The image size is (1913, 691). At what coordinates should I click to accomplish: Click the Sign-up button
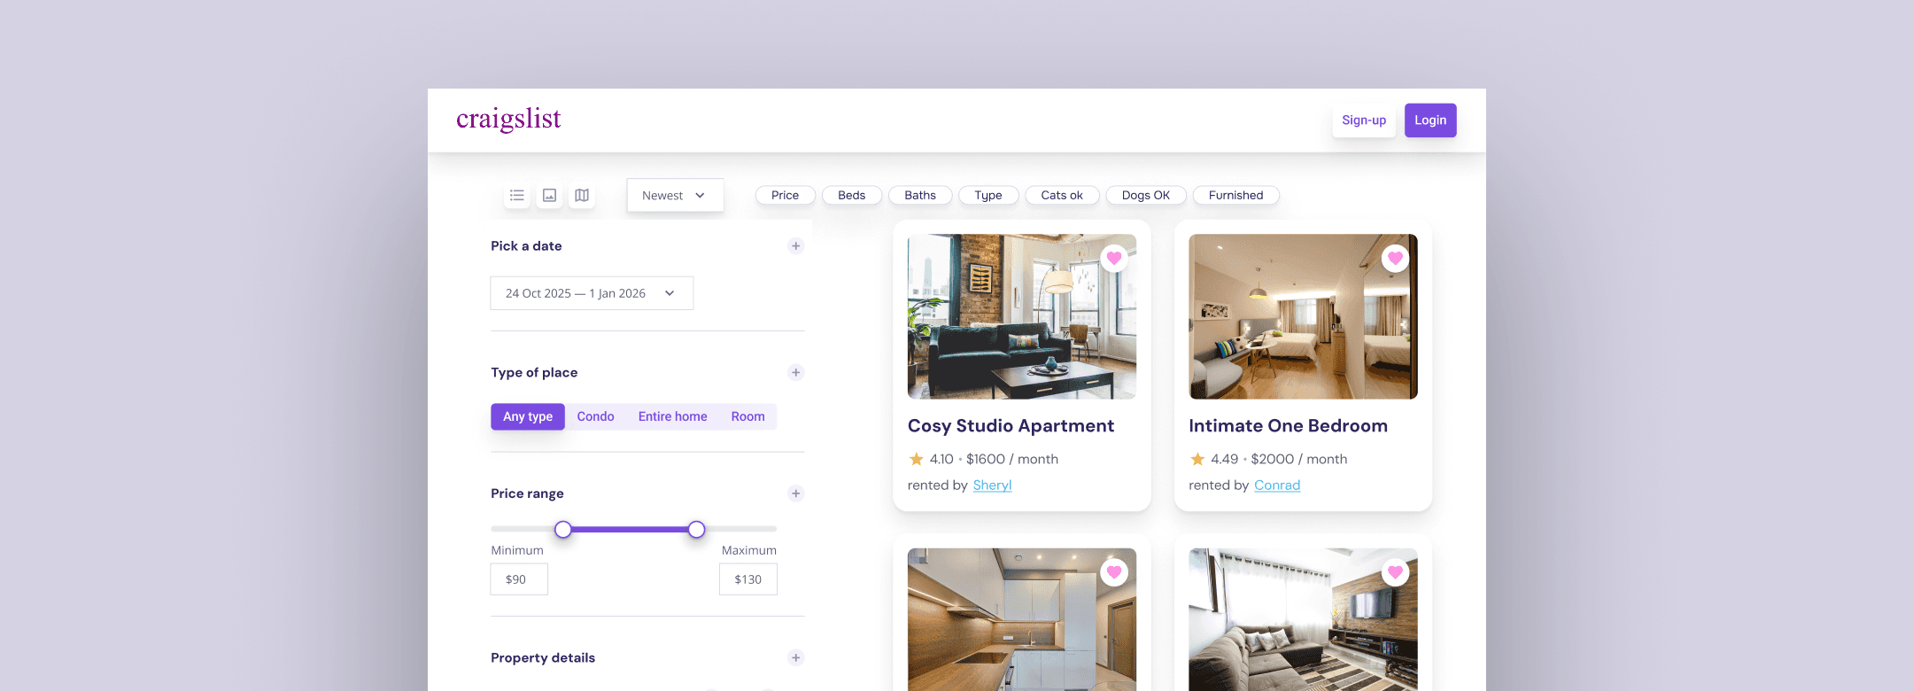pyautogui.click(x=1364, y=120)
